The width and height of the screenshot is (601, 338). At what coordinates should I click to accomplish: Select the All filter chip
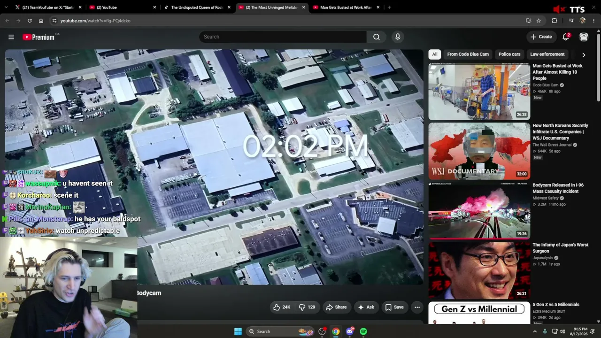[435, 54]
